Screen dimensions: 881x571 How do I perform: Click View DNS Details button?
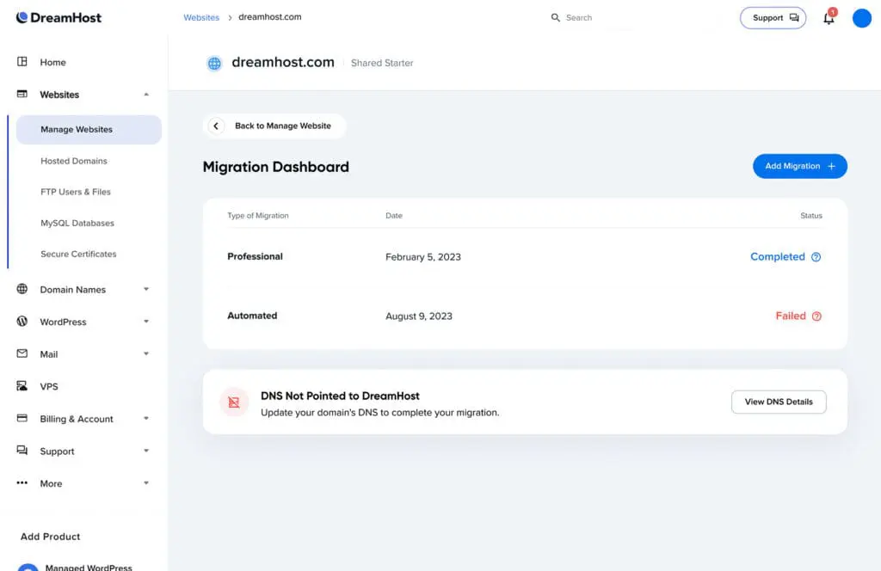coord(778,402)
